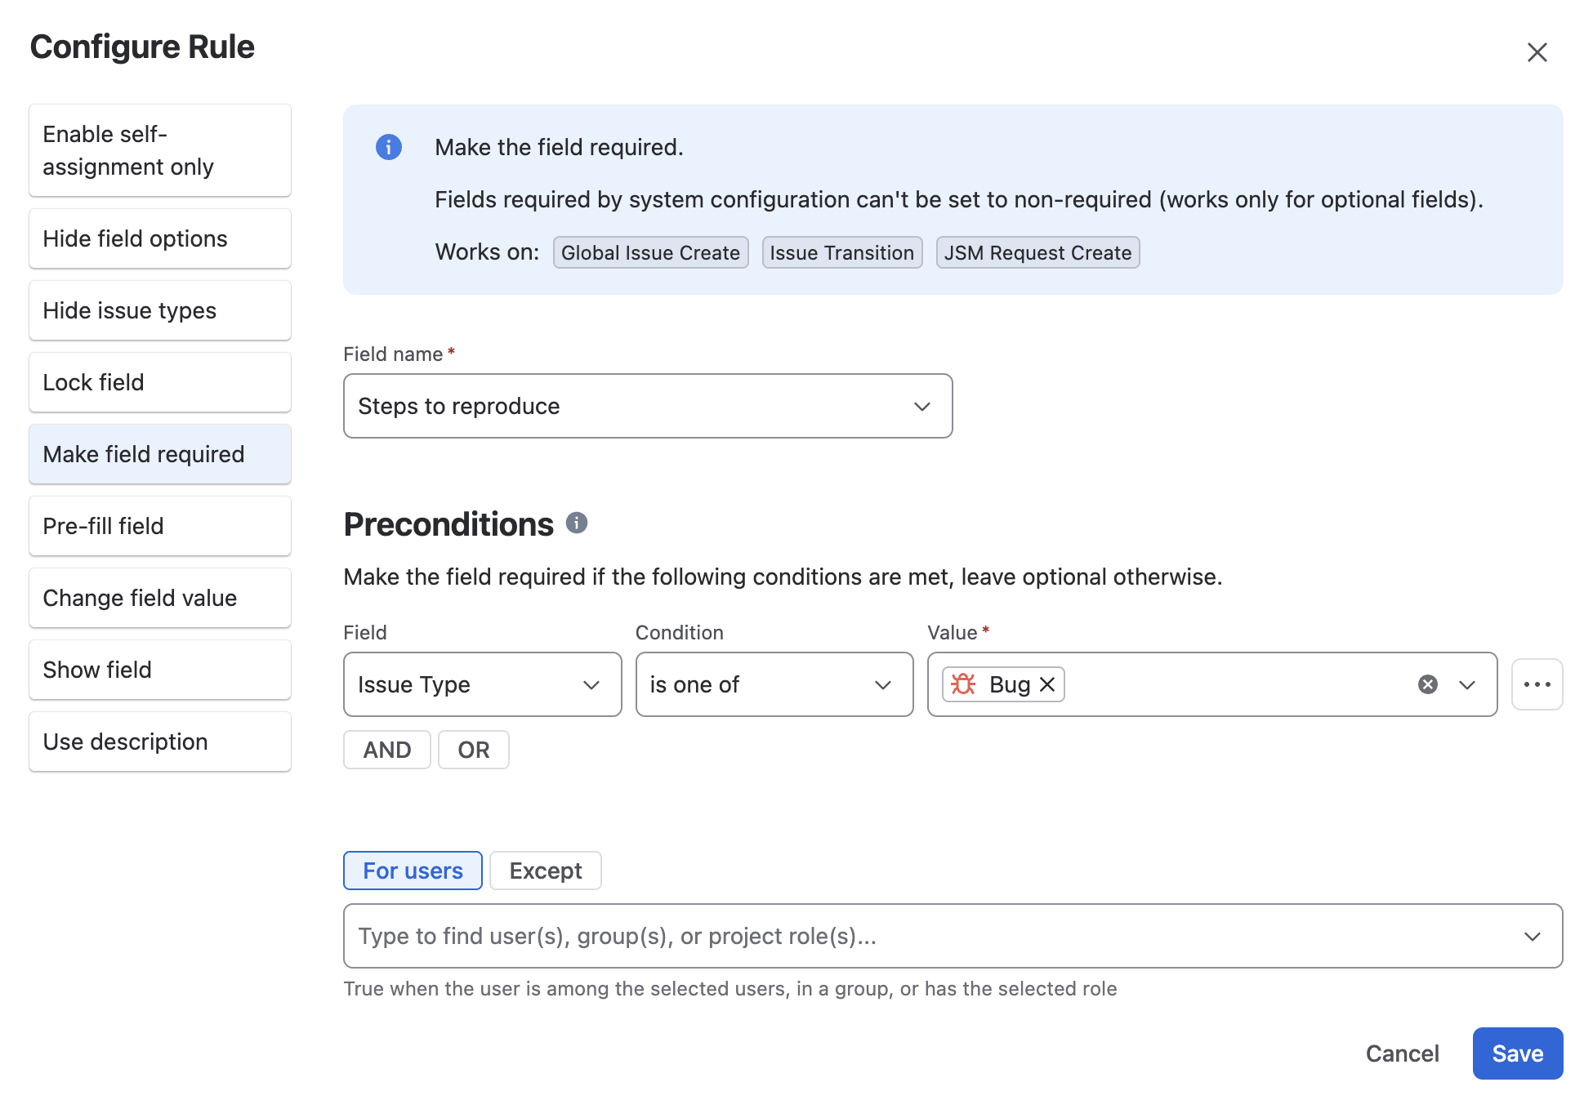Image resolution: width=1593 pixels, height=1109 pixels.
Task: Save the rule configuration
Action: click(1518, 1053)
